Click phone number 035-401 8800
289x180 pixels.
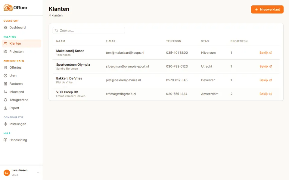tap(177, 53)
